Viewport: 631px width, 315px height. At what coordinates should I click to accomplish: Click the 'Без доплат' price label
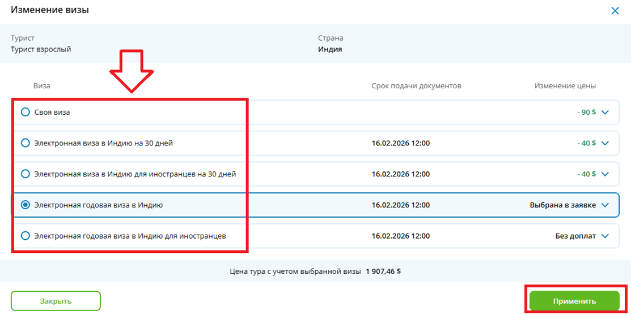pos(575,236)
